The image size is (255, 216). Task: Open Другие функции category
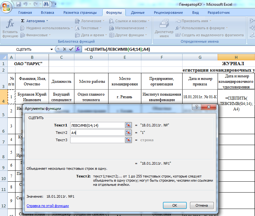pyautogui.click(x=128, y=35)
